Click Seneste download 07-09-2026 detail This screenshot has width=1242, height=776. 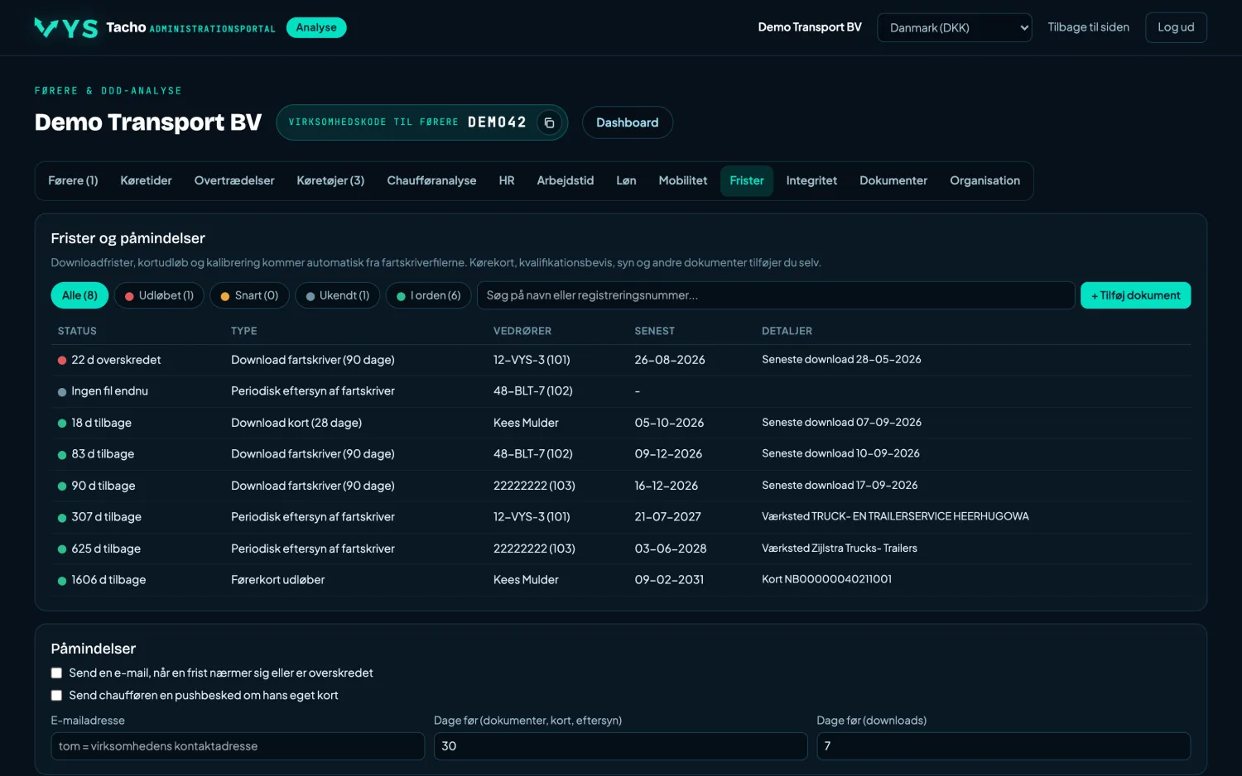point(841,423)
